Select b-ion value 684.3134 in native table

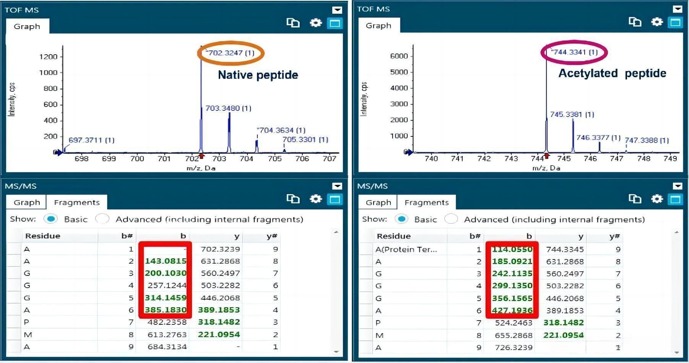167,347
